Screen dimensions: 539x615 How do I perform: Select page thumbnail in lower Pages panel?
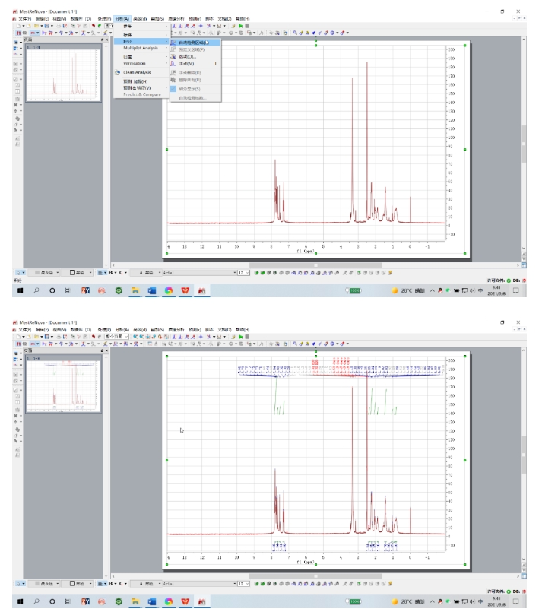pos(63,384)
